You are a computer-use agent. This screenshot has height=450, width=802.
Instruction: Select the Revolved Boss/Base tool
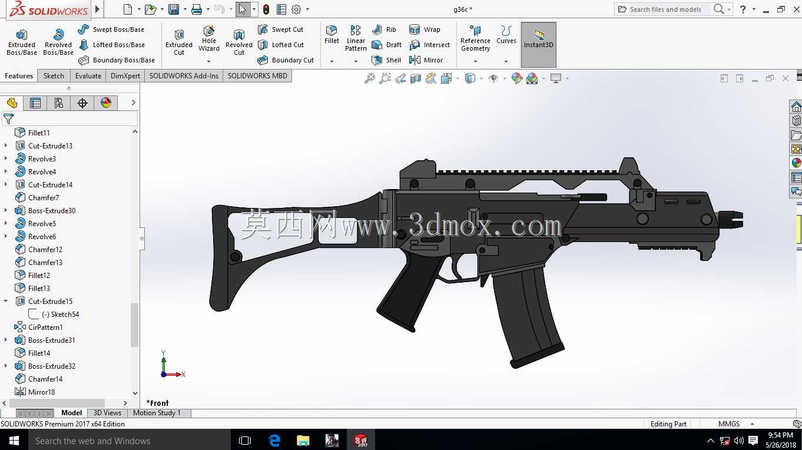[x=58, y=42]
